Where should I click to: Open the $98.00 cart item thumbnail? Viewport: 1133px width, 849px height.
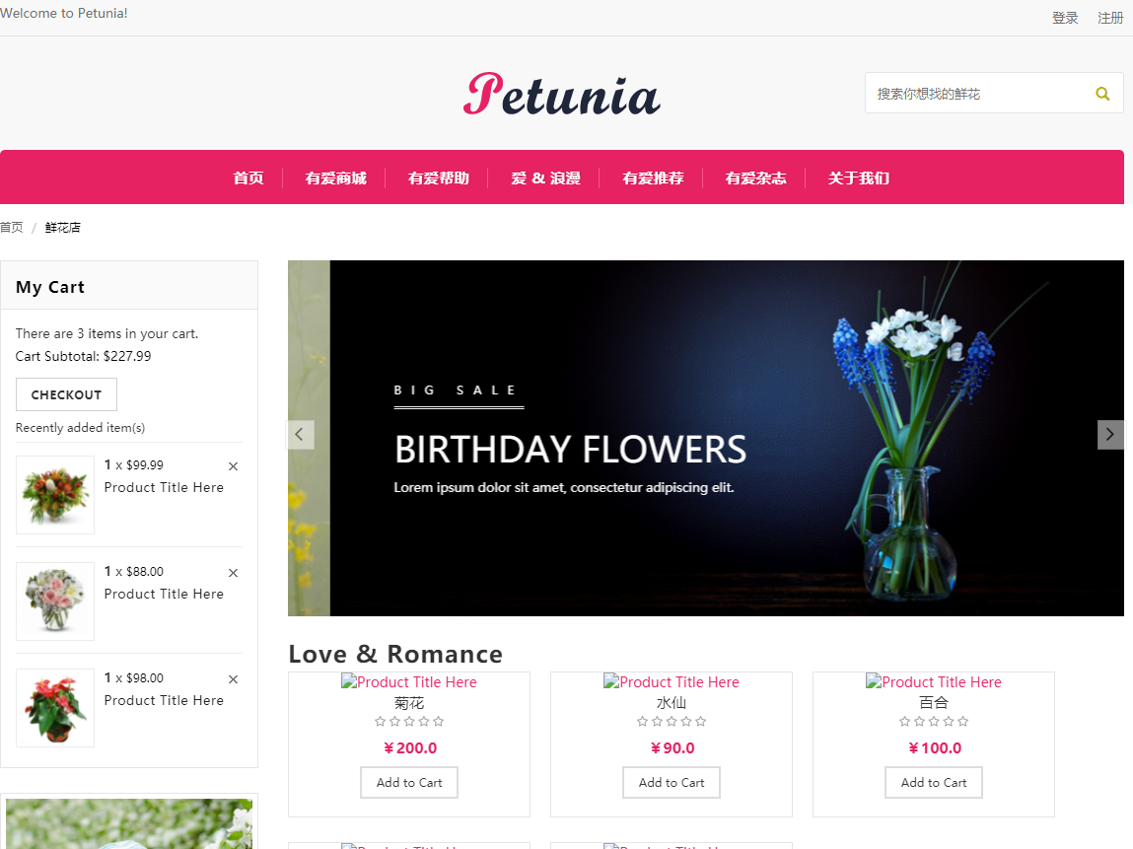[55, 707]
